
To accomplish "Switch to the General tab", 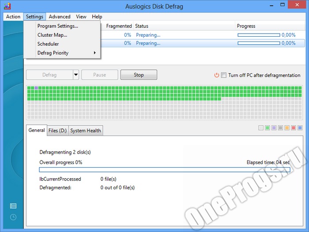I will [x=37, y=130].
